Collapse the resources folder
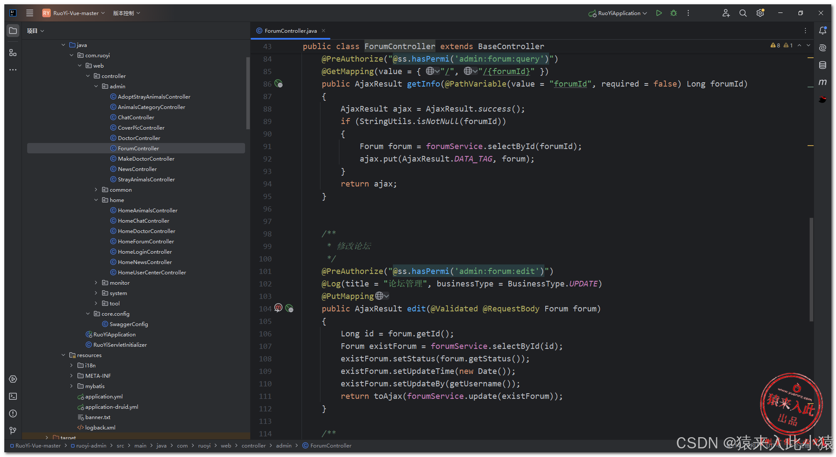 (x=63, y=355)
